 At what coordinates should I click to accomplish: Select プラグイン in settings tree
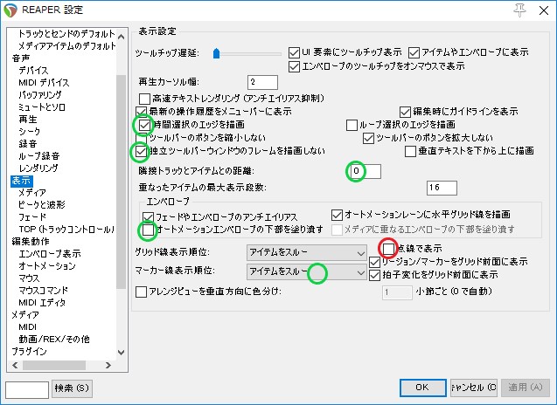29,352
